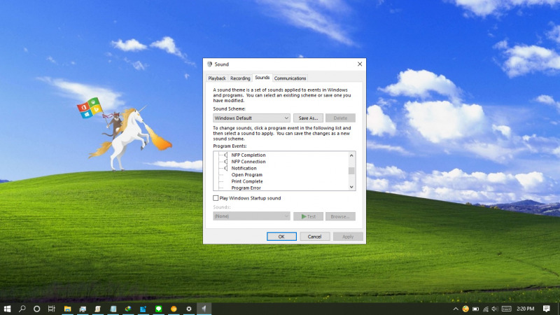Click the volume speaker tray icon

[x=494, y=309]
